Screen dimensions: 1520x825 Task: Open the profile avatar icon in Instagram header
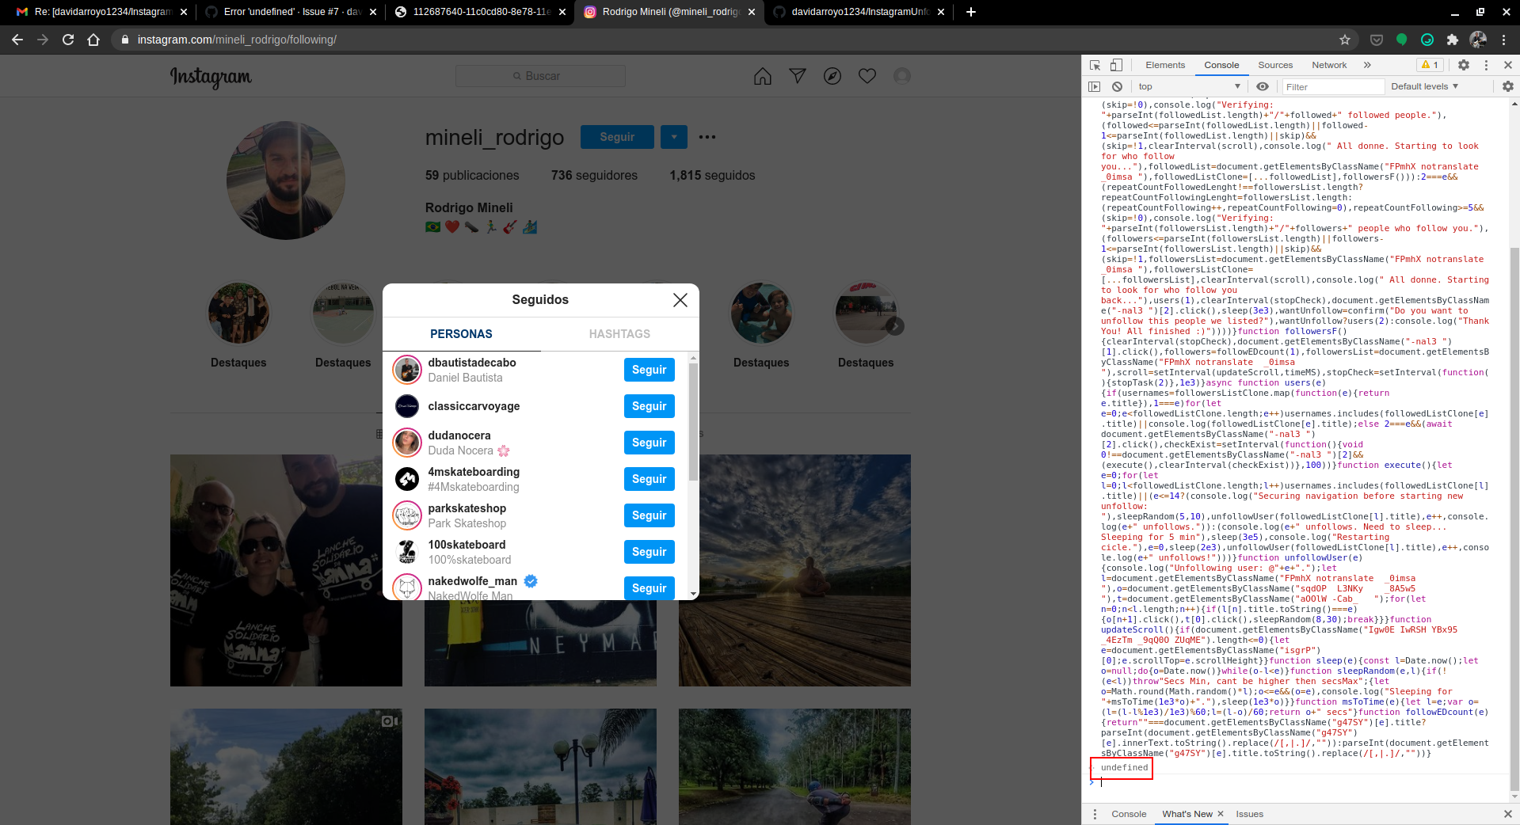coord(902,76)
